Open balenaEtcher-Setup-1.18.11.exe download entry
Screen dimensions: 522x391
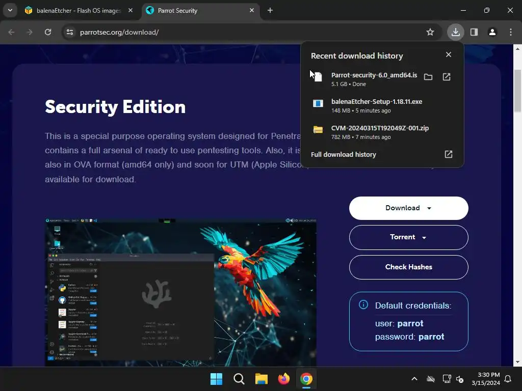click(382, 106)
